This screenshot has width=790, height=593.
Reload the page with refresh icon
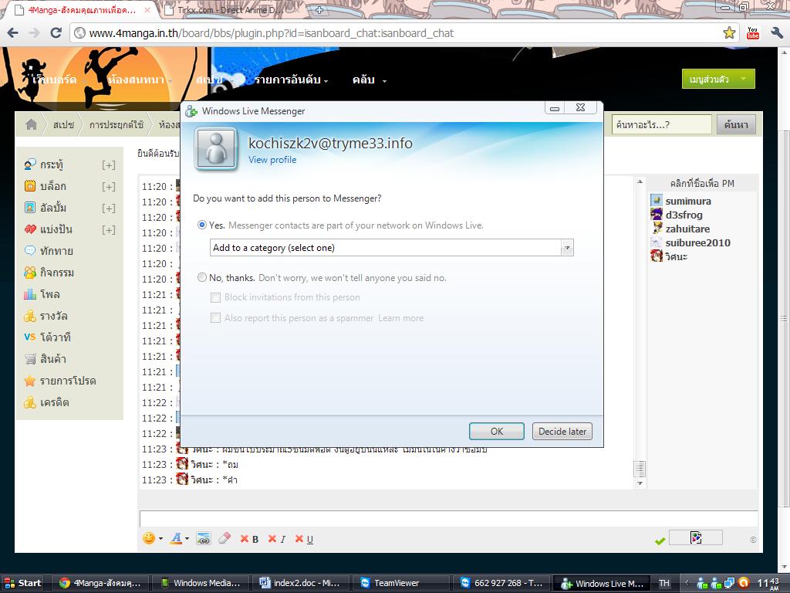coord(56,33)
